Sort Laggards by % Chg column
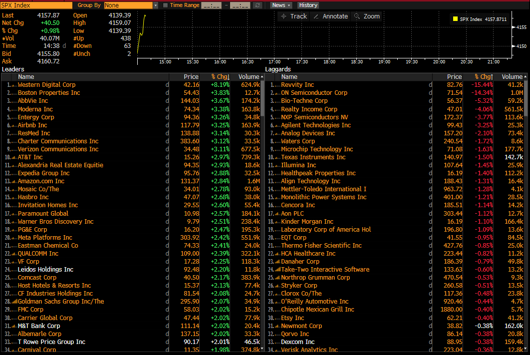Screen dimensions: 530x355 483,77
